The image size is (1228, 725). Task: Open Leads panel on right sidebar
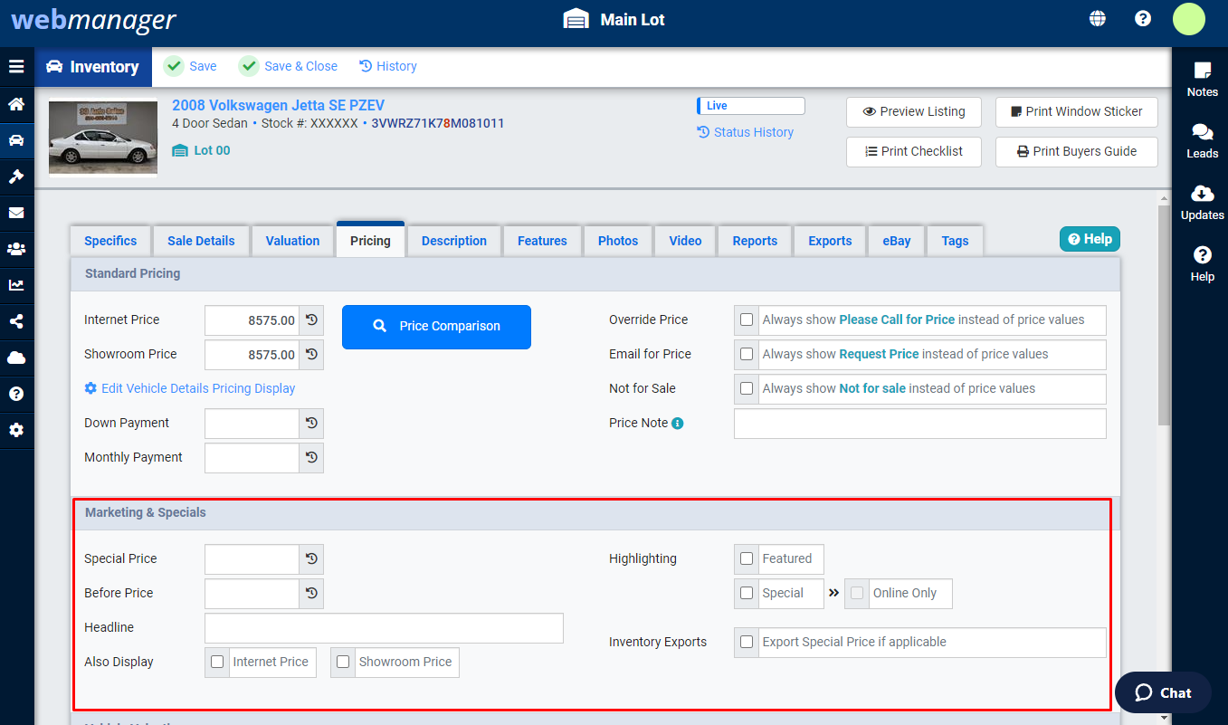coord(1202,138)
